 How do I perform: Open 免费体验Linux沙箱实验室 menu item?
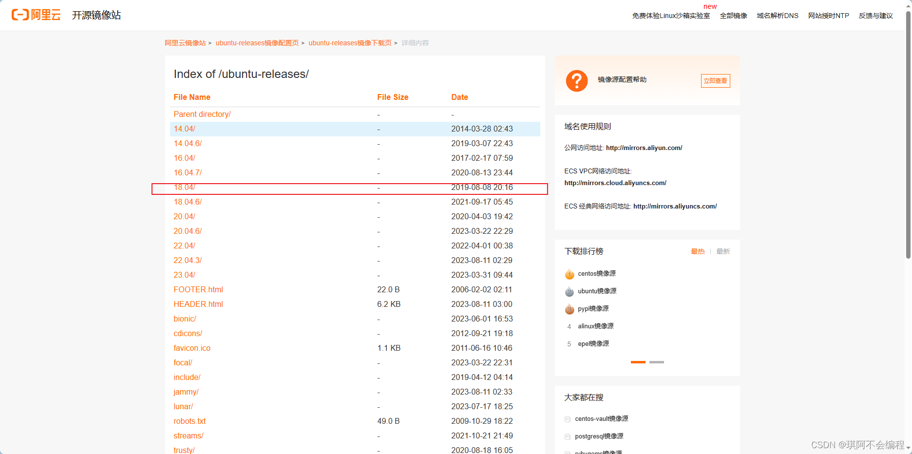[x=671, y=16]
